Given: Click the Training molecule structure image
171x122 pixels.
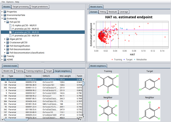Looking at the screenshot, I should (x=108, y=84).
